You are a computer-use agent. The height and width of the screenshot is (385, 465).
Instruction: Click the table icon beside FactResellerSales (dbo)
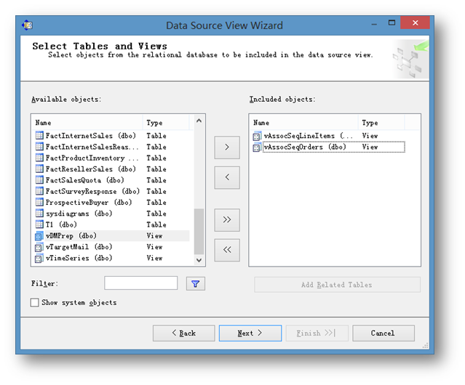(x=39, y=169)
